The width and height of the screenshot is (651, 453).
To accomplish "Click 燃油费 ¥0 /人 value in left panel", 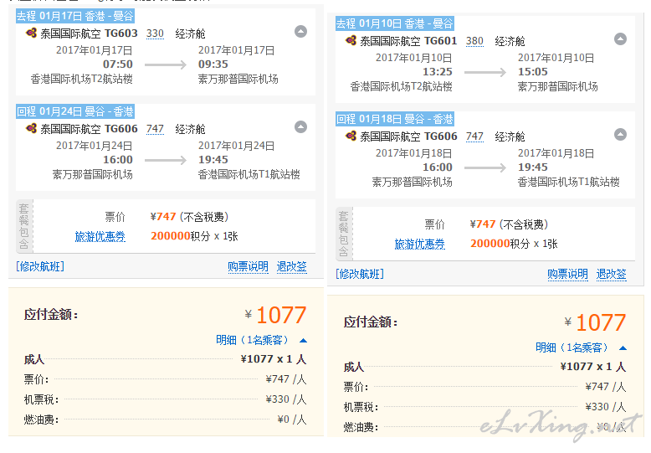I will pos(292,420).
